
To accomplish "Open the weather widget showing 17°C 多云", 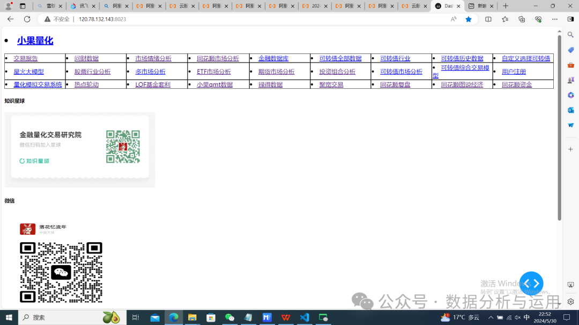I will point(460,318).
